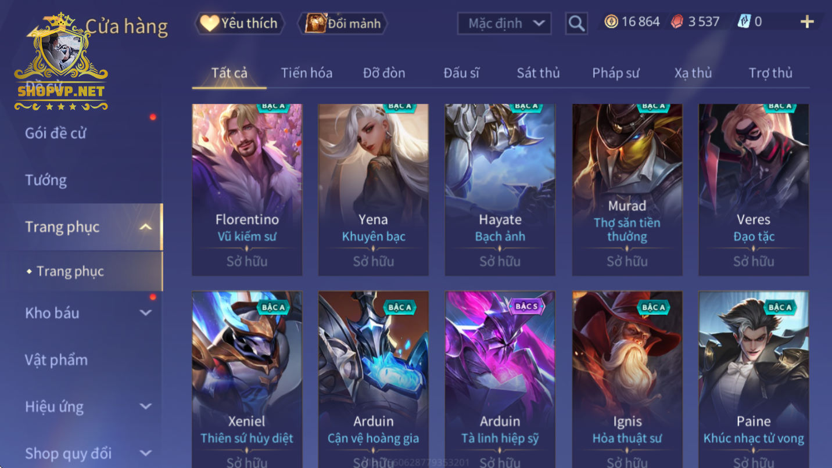Open the search magnifier icon
This screenshot has width=832, height=468.
click(x=576, y=23)
